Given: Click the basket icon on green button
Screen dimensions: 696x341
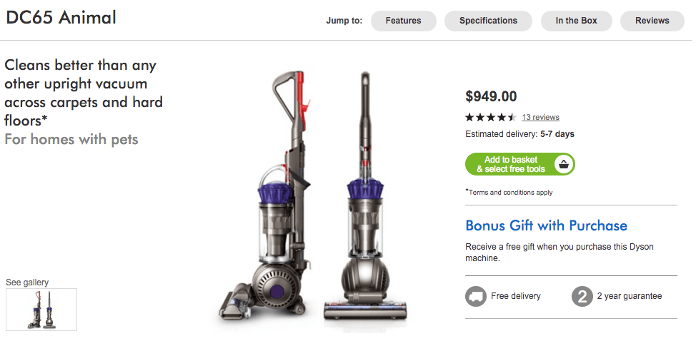Looking at the screenshot, I should pyautogui.click(x=563, y=164).
